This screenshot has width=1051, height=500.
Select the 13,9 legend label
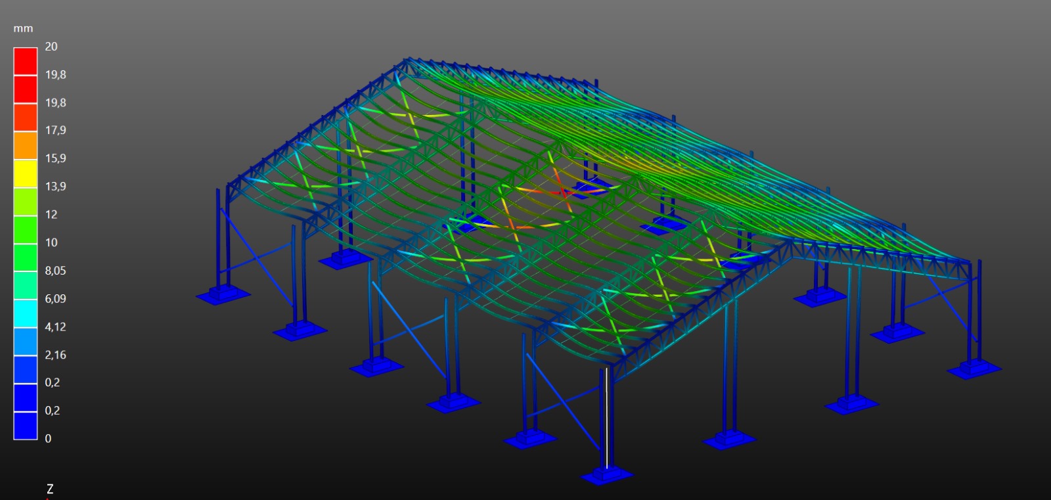[55, 187]
